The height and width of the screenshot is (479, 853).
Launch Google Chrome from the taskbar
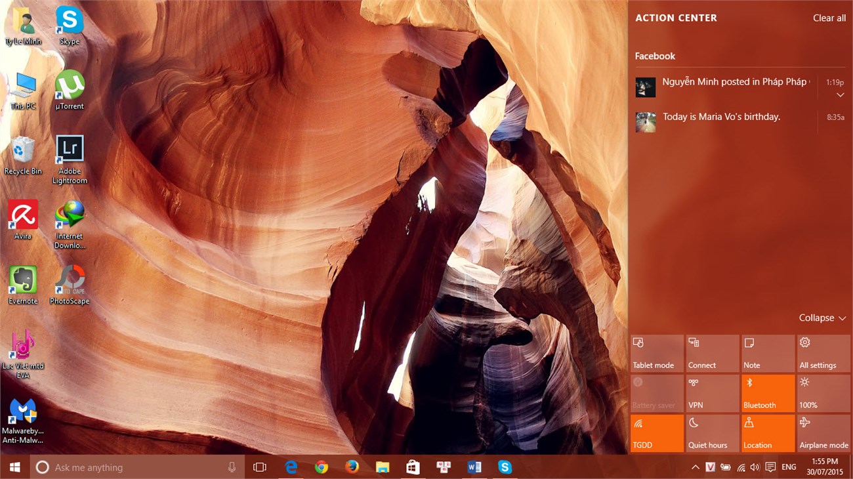click(x=322, y=467)
